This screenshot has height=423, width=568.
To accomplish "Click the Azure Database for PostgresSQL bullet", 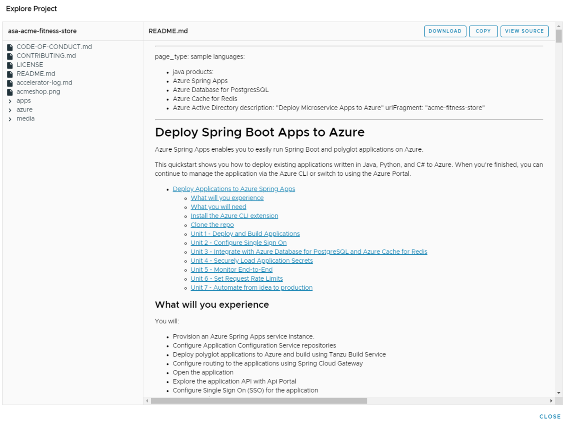I will pyautogui.click(x=221, y=90).
